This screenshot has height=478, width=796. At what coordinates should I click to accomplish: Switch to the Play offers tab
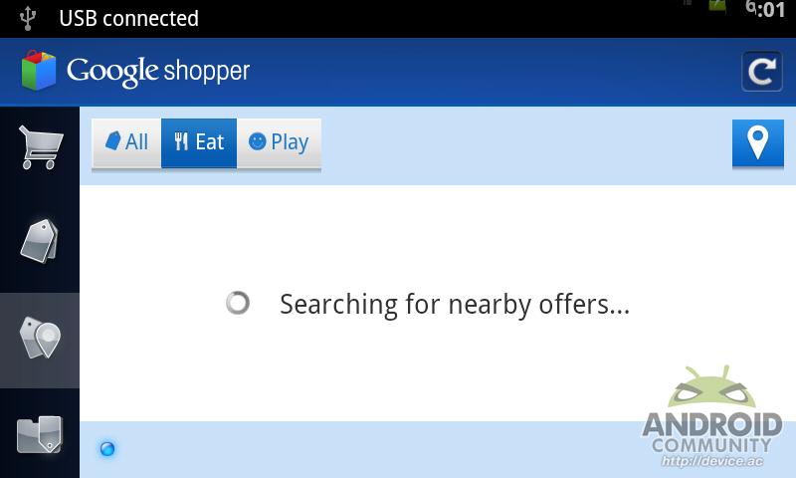click(279, 142)
